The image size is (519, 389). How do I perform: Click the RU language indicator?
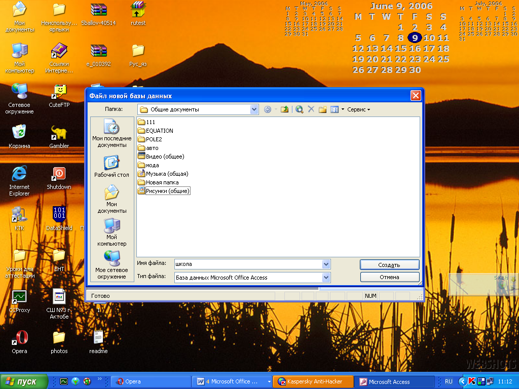pos(449,381)
